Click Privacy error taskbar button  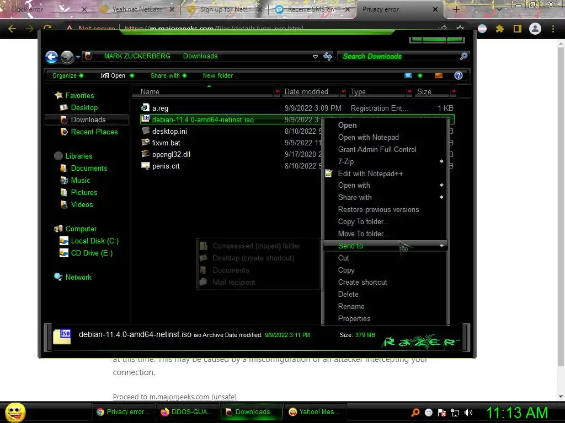point(124,412)
